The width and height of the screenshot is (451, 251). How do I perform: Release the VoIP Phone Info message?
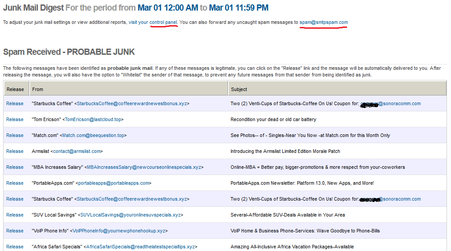[15, 231]
